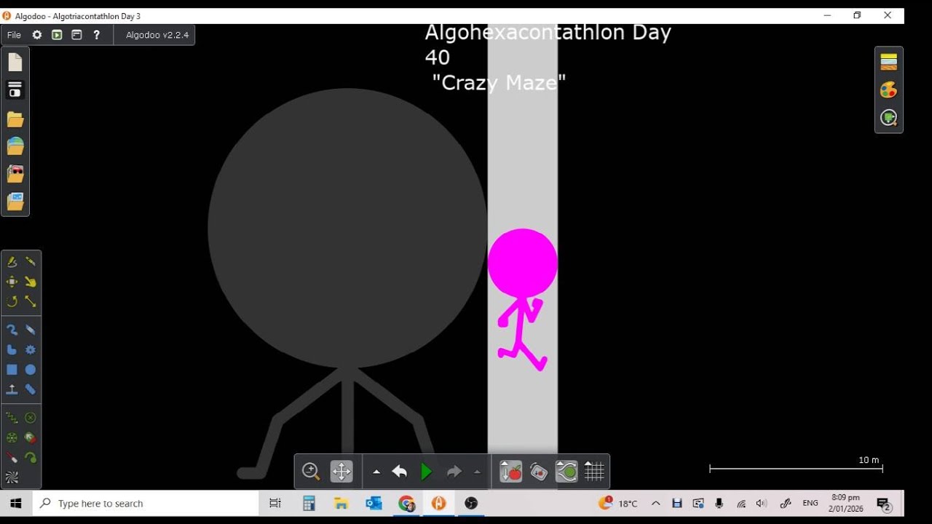Select the Scale tool

31,301
